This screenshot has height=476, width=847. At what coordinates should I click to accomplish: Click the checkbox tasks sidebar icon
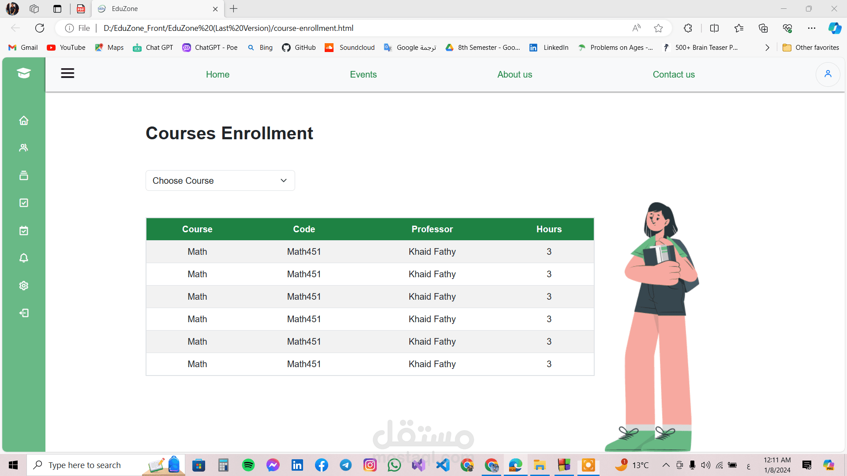24,203
